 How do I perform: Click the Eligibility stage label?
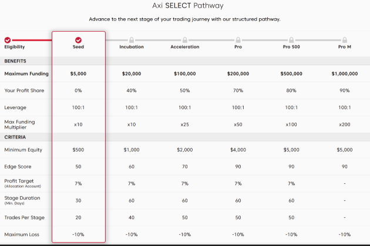pyautogui.click(x=14, y=47)
